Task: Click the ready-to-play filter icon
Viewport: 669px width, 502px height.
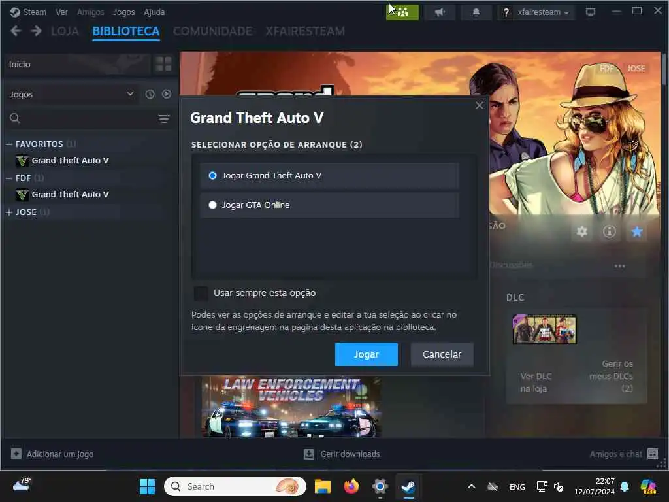Action: [x=167, y=94]
